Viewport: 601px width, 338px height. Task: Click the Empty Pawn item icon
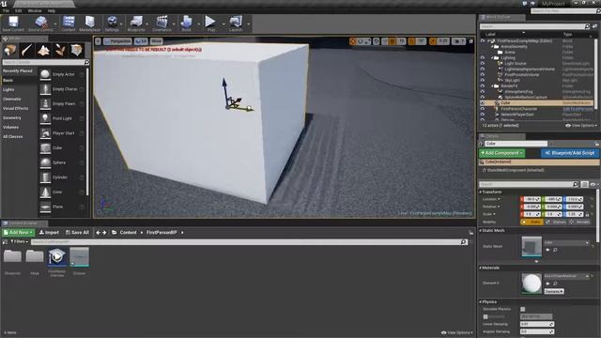(x=45, y=104)
